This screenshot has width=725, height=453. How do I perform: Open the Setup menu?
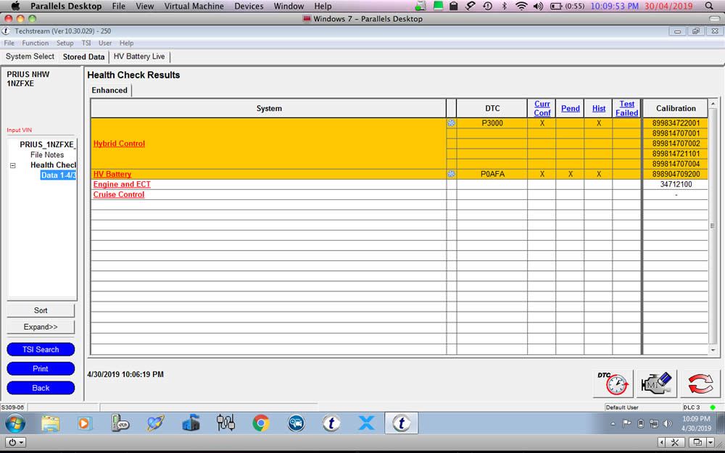[x=65, y=43]
